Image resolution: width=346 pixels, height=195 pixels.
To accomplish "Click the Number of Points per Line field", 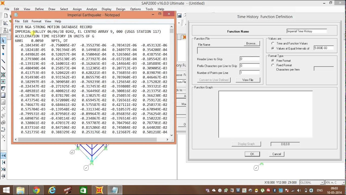I will [250, 73].
